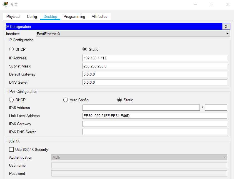This screenshot has width=234, height=179.
Task: Click the IP Address field 192.168.1.113
Action: point(155,58)
